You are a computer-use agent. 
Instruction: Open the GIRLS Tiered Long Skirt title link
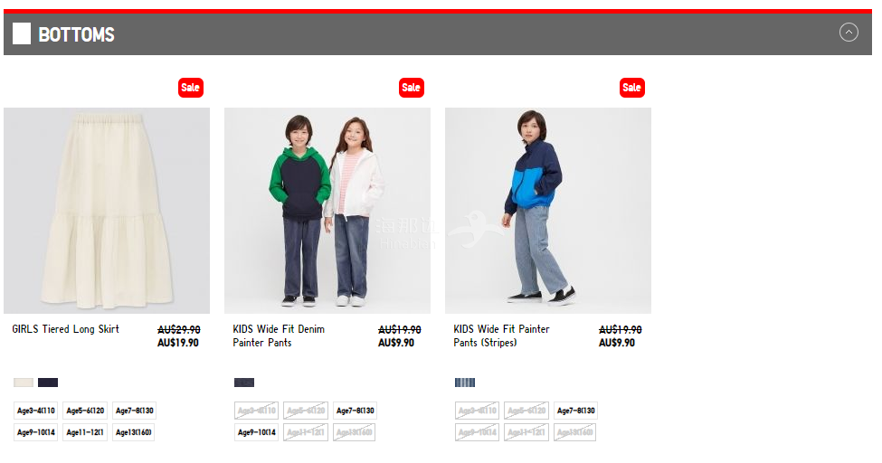click(66, 329)
